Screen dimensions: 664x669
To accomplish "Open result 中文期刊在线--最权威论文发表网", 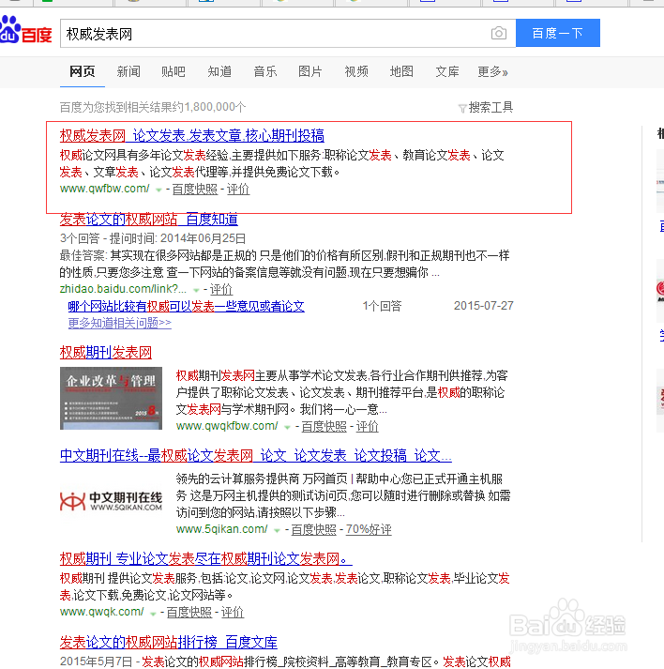I will coord(256,456).
